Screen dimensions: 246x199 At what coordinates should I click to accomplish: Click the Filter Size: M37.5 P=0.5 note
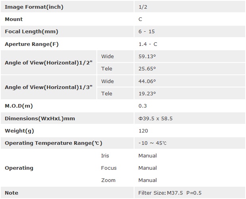tap(170, 193)
